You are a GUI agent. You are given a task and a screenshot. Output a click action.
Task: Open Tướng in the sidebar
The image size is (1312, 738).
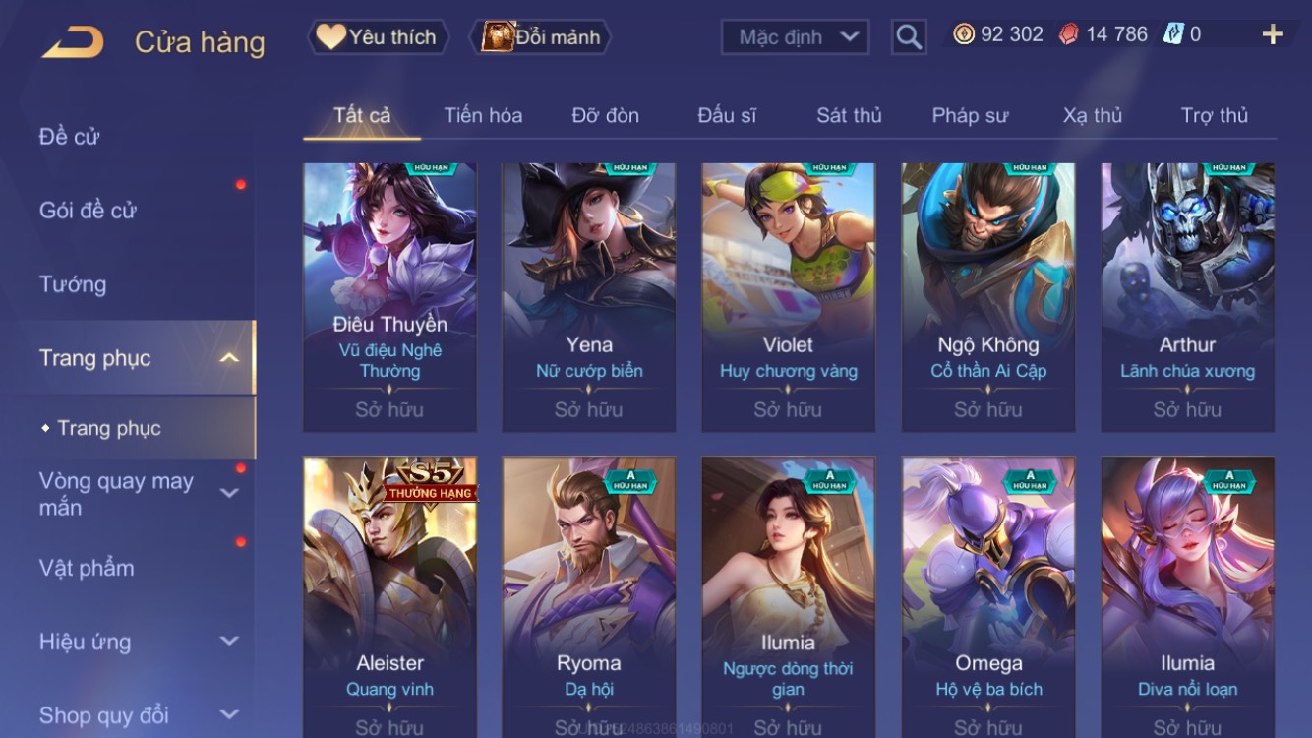coord(73,284)
